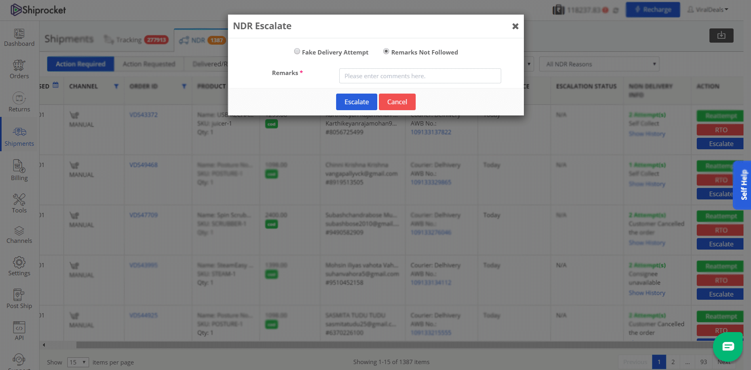Open Channel column filter icon
This screenshot has height=370, width=751.
[116, 86]
